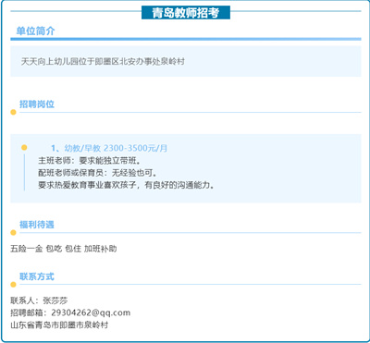370x343 pixels.
Task: Select the 福利待遇 section heading
Action: click(x=37, y=225)
